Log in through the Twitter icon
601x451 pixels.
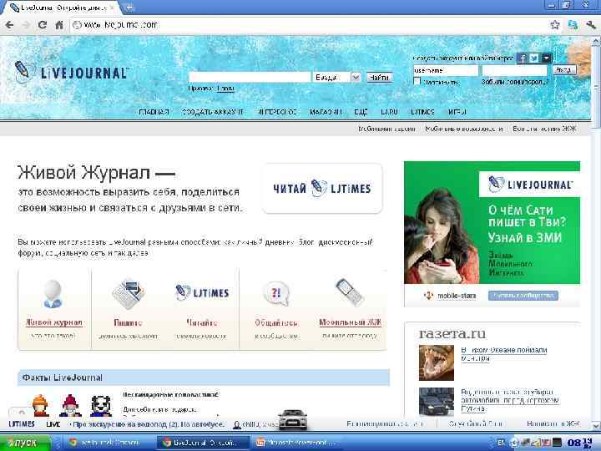tap(533, 58)
